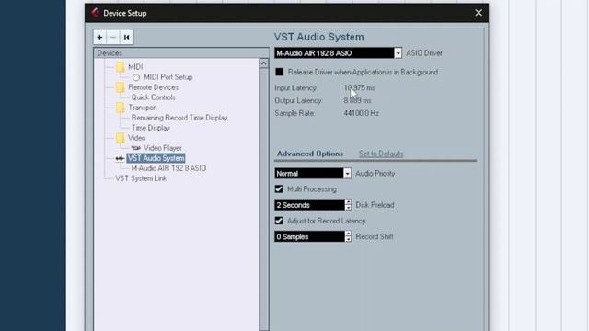
Task: Increase Disk Preload with up arrow
Action: click(x=348, y=202)
